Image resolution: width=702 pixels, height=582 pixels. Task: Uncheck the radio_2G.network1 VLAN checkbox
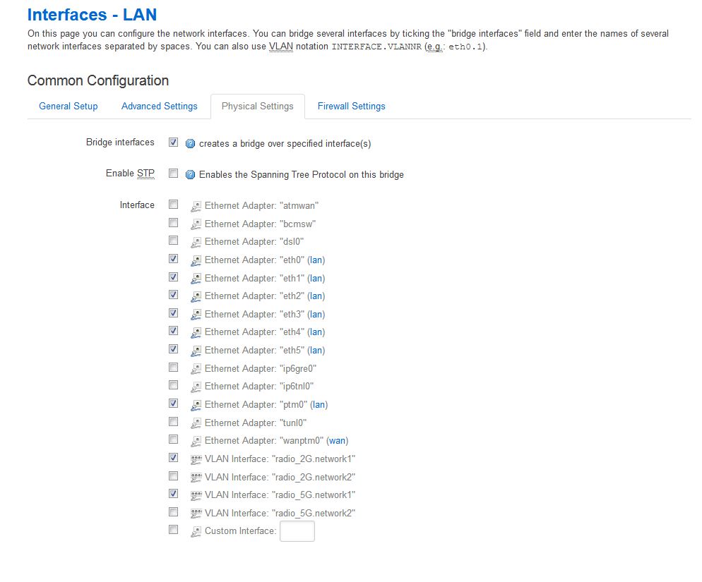point(173,458)
